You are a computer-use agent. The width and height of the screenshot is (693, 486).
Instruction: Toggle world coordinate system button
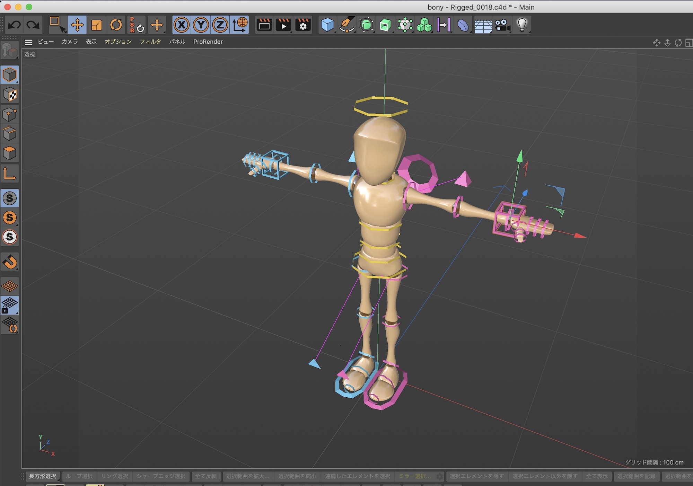[x=240, y=25]
